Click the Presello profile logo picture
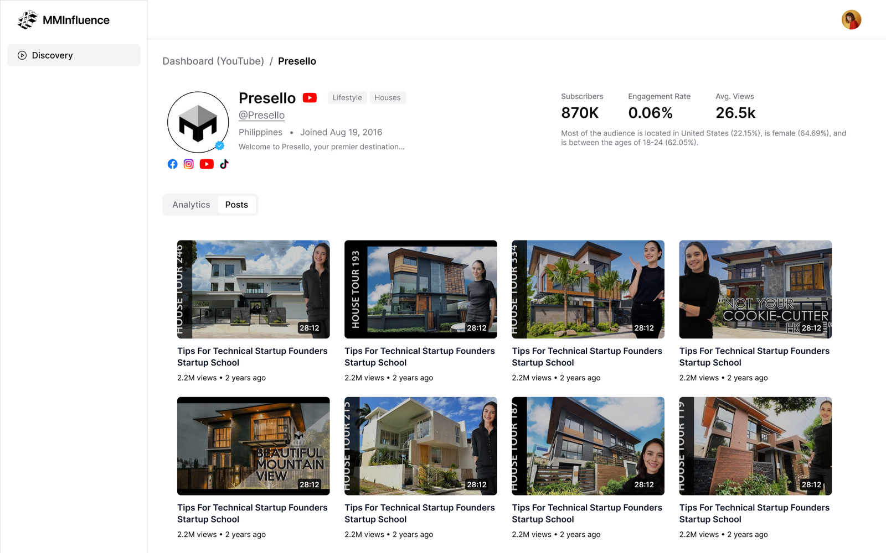Screen dimensions: 886x553 pyautogui.click(x=198, y=122)
